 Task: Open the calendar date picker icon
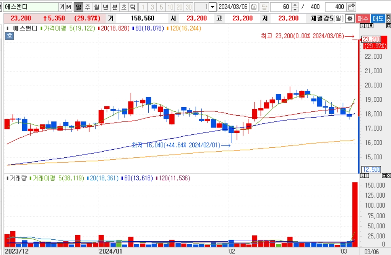click(254, 7)
